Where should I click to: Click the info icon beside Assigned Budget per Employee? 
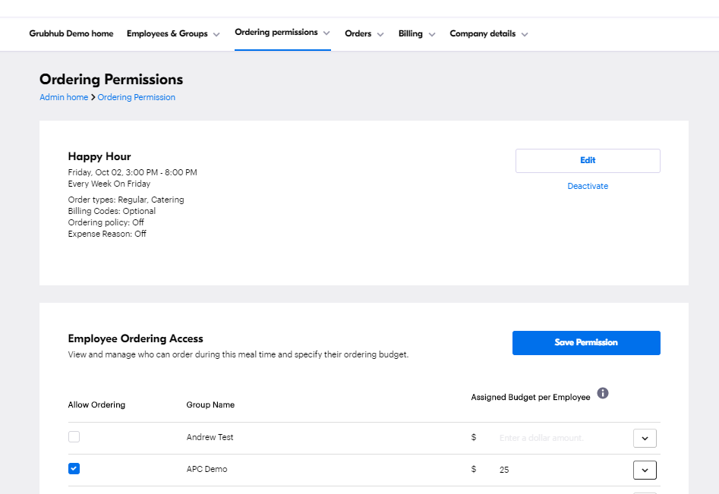pyautogui.click(x=603, y=393)
